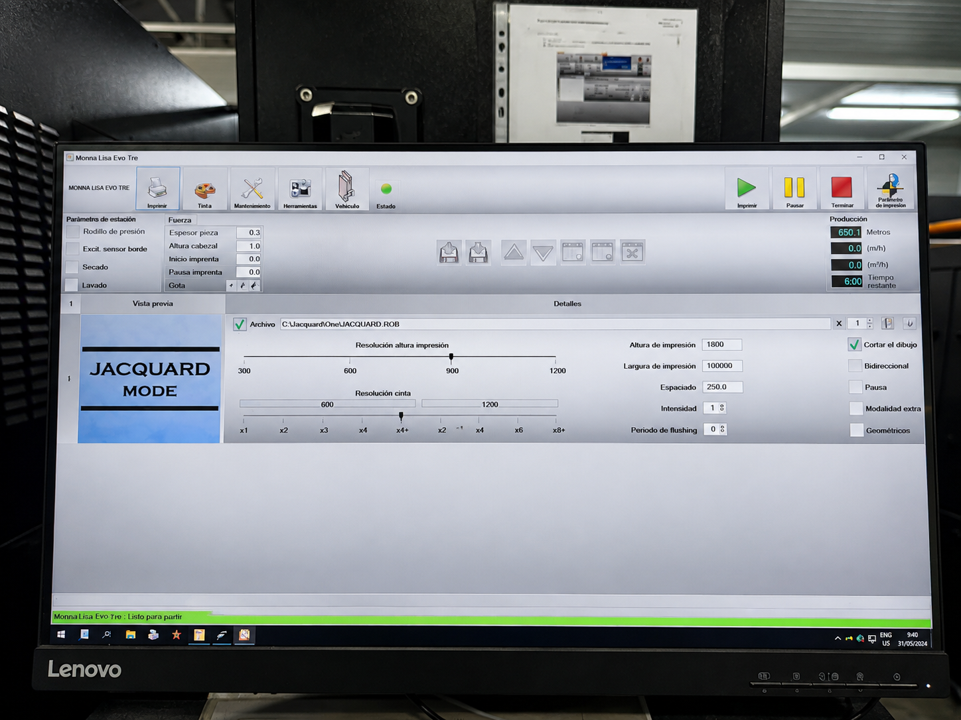Click the delete job icon with the X
Screen dimensions: 961x720
pyautogui.click(x=632, y=252)
